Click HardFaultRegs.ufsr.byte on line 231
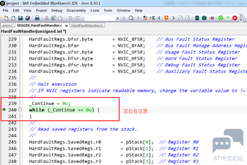Screen dimensions: 247x165 (61, 52)
